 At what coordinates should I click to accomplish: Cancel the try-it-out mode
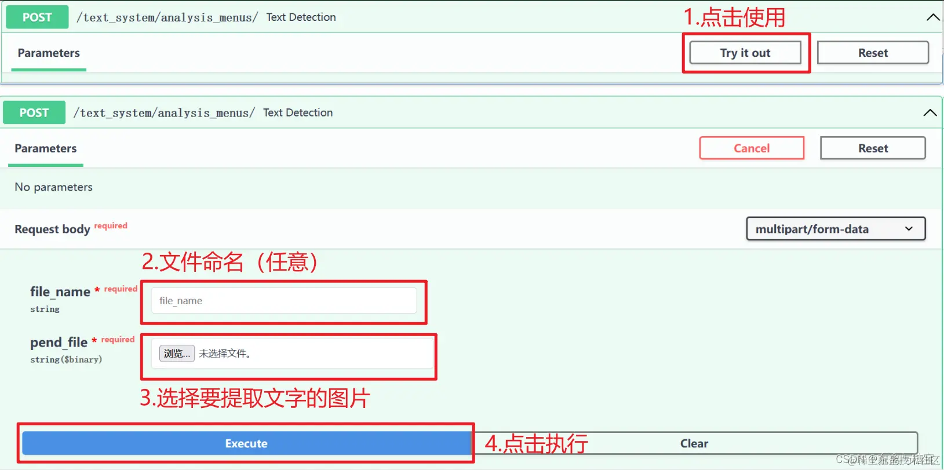752,148
